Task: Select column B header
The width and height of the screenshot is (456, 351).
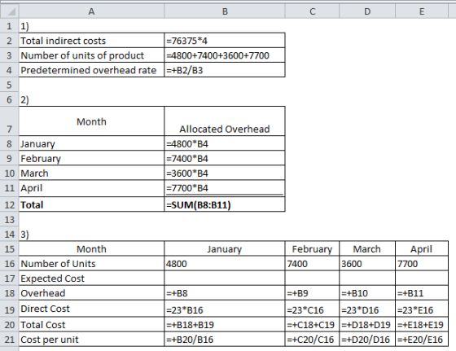Action: tap(225, 11)
